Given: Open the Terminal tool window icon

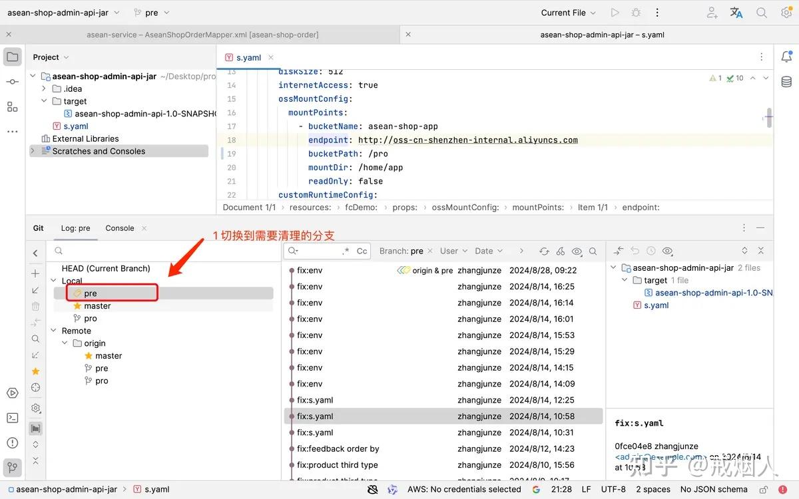Looking at the screenshot, I should pos(12,419).
